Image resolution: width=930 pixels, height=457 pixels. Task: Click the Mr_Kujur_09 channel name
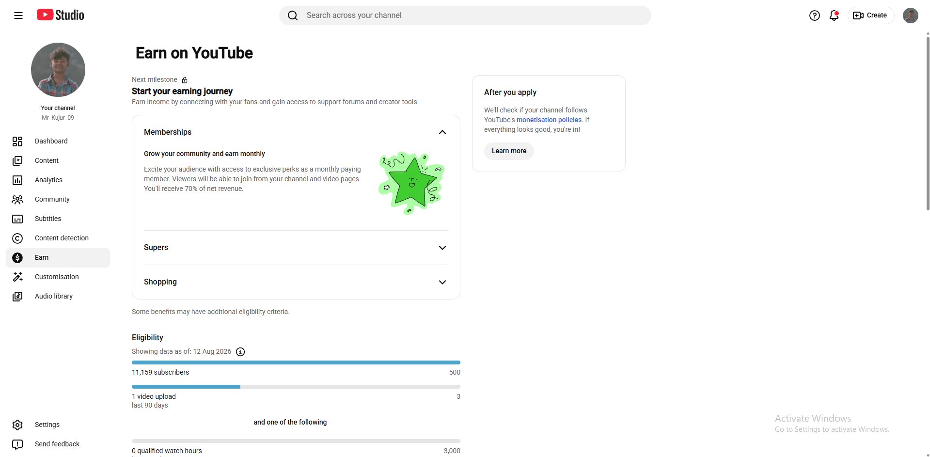point(58,118)
